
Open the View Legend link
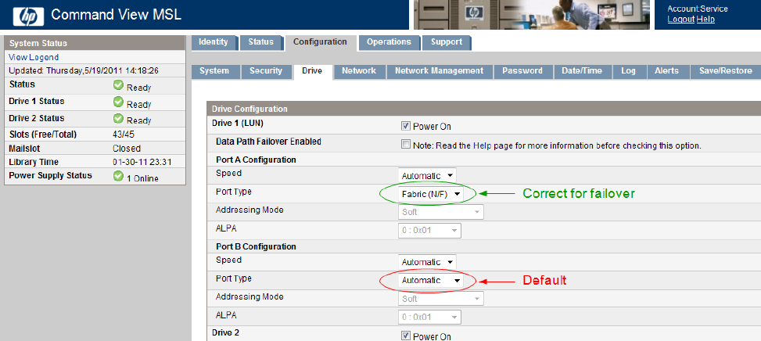34,57
